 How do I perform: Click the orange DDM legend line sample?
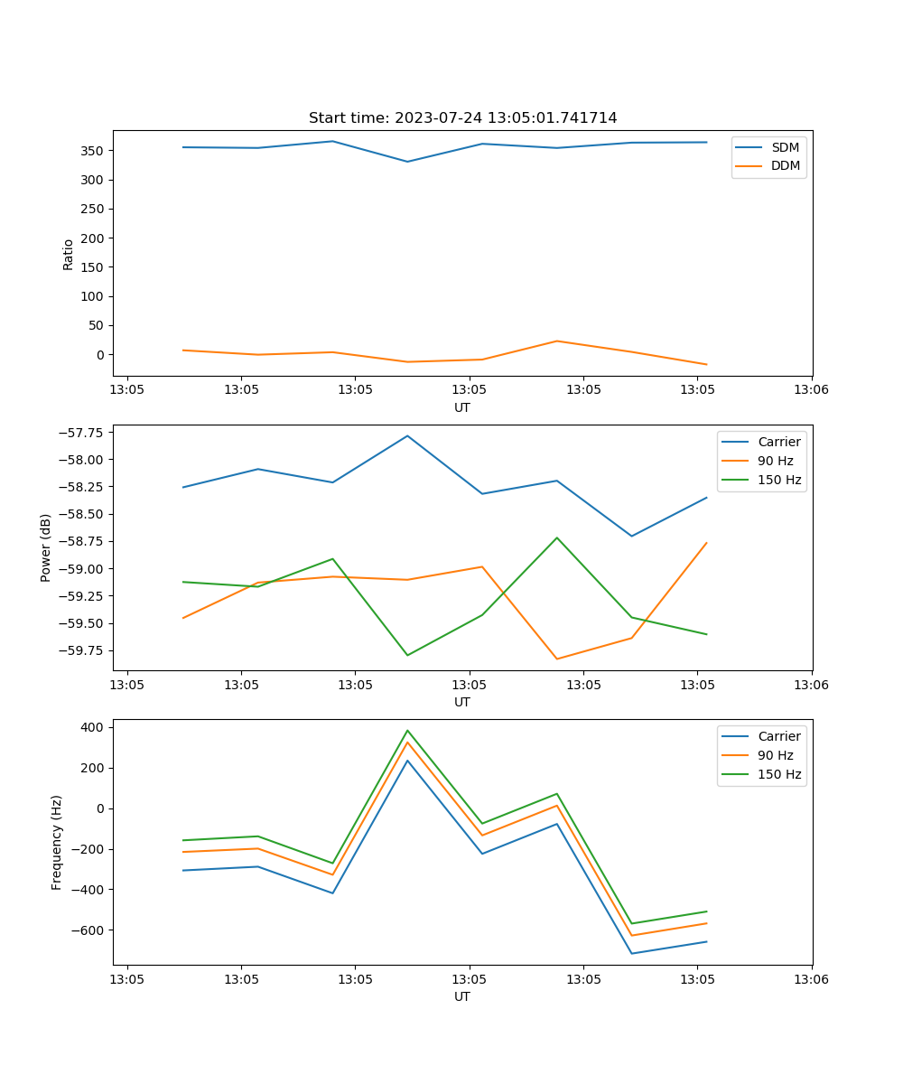coord(749,166)
